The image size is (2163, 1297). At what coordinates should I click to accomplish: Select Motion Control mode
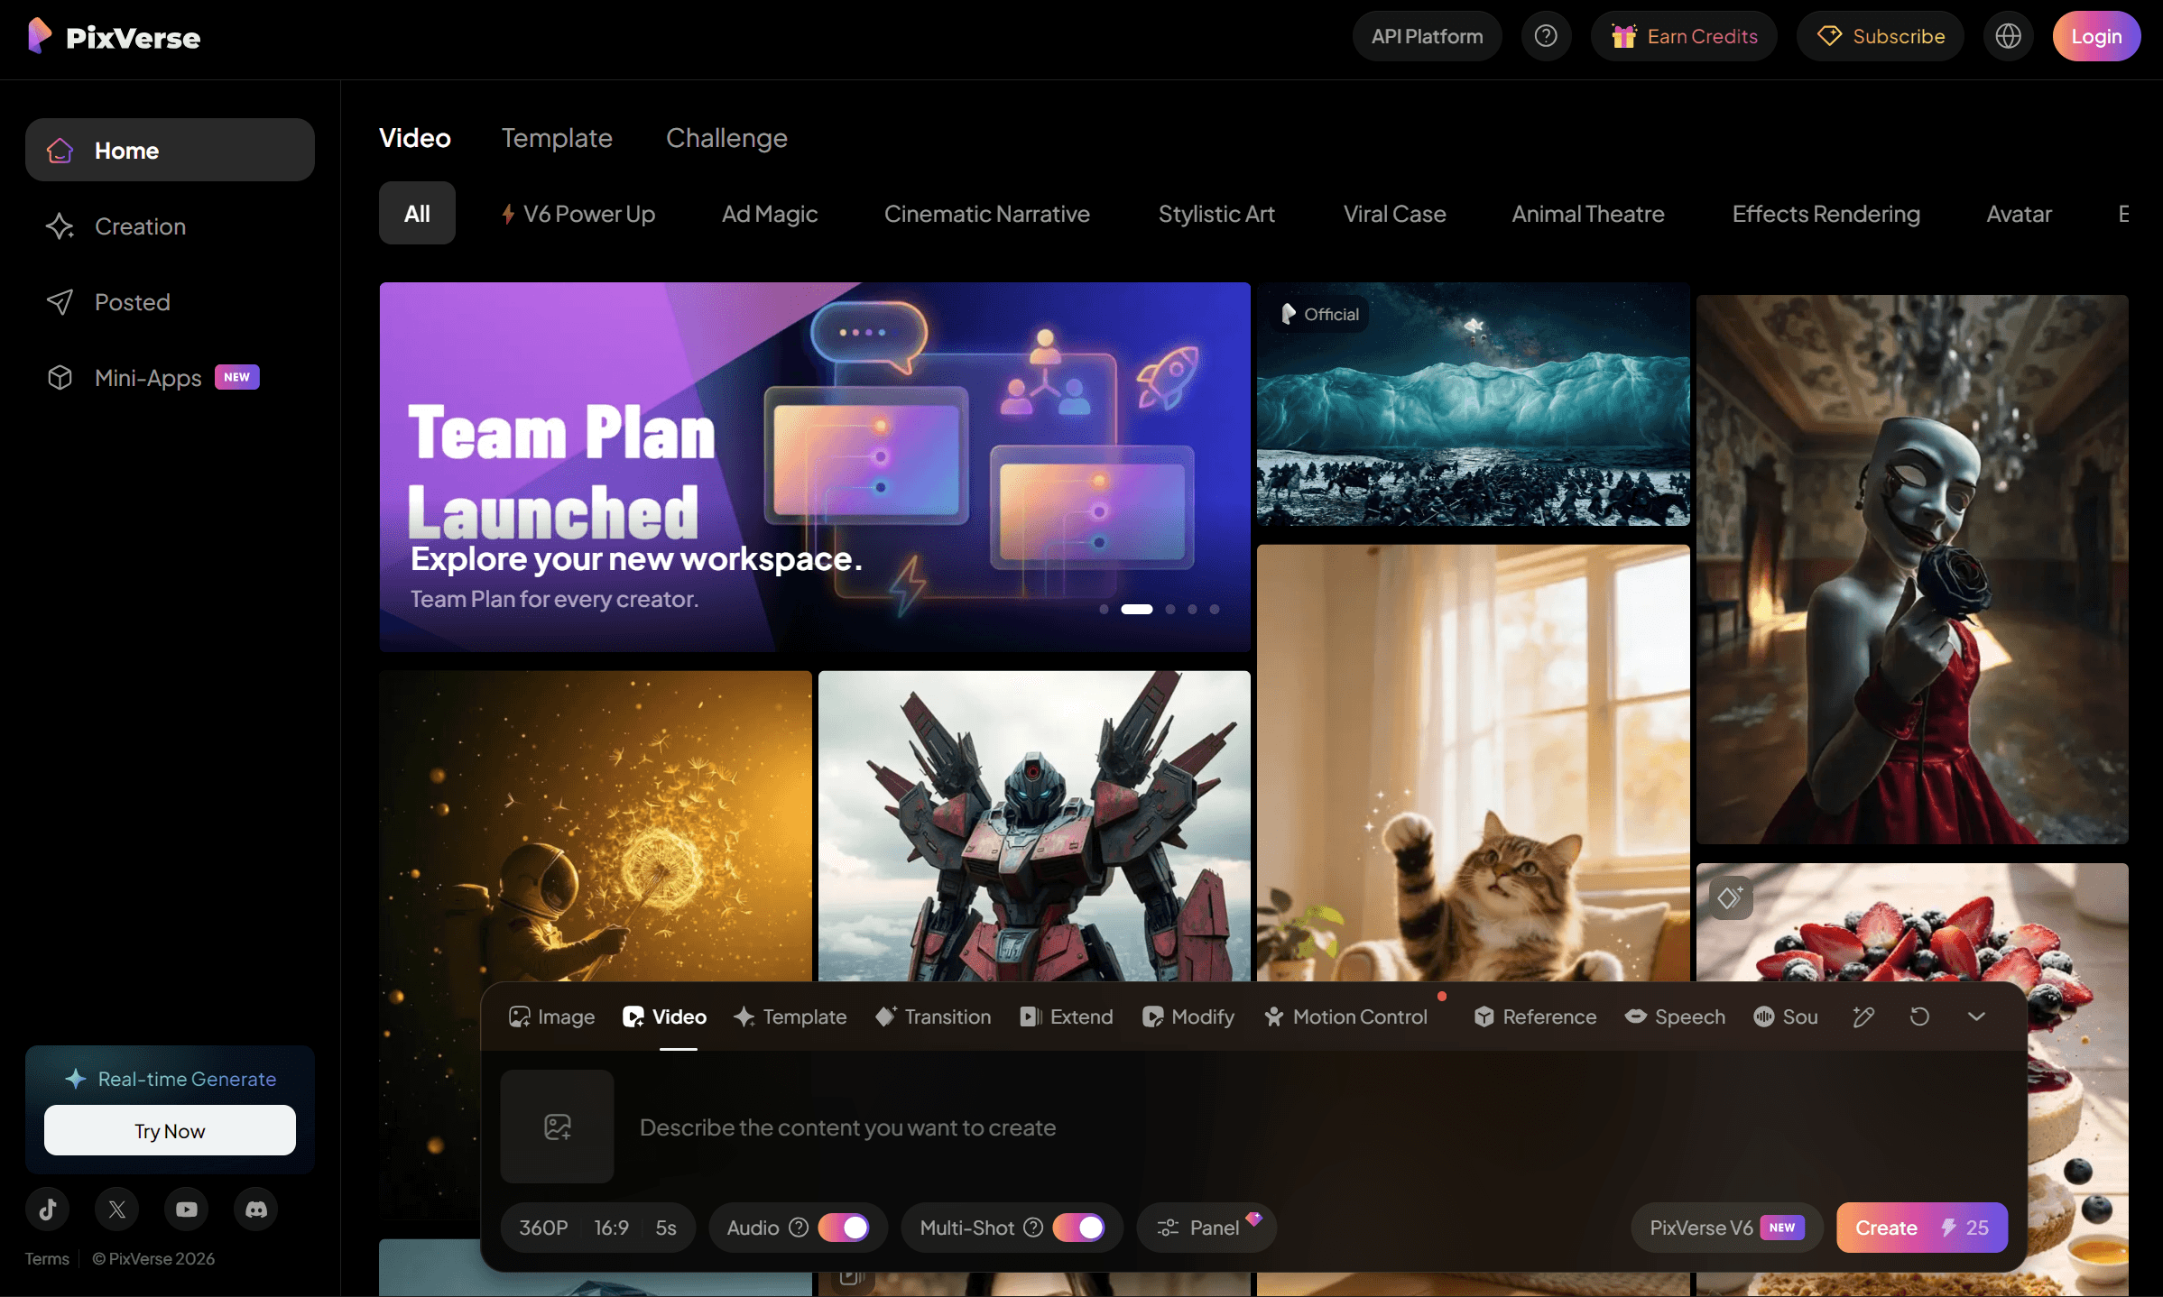pyautogui.click(x=1345, y=1016)
